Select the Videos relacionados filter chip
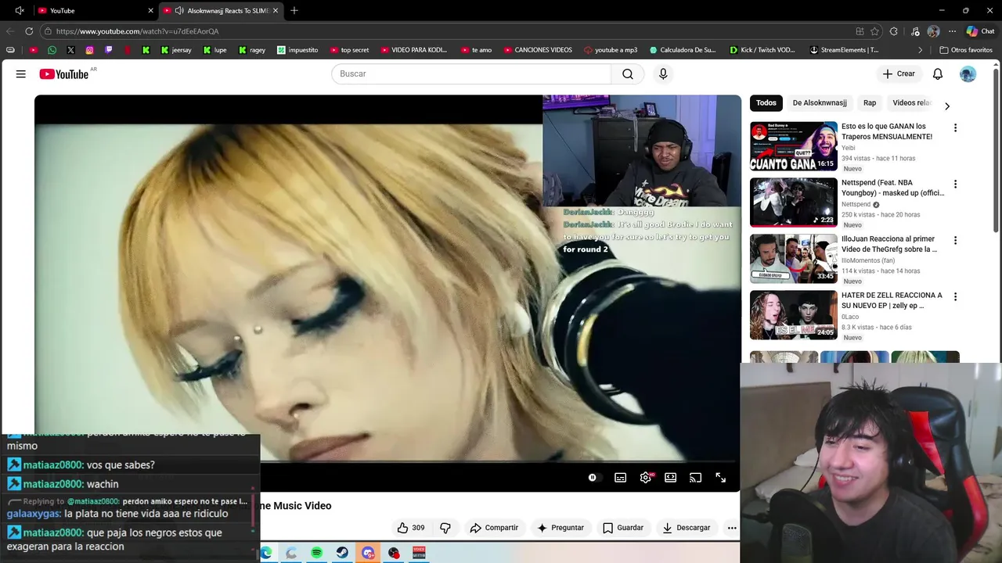The image size is (1002, 563). coord(912,102)
